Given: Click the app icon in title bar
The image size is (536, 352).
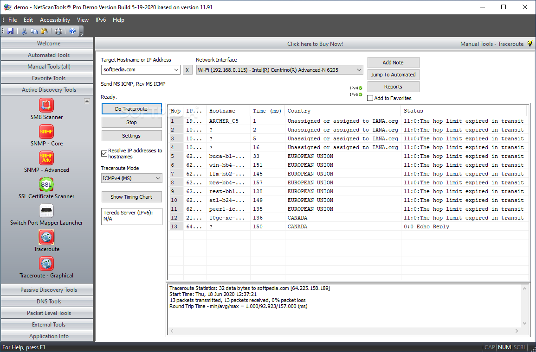Looking at the screenshot, I should (7, 7).
